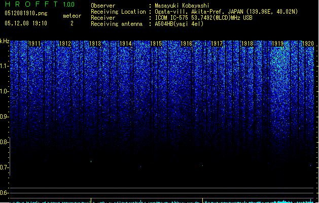Click location text Ogata-vill. Akita-Pref. JAPAN
Image resolution: width=319 pixels, height=203 pixels.
coord(199,12)
